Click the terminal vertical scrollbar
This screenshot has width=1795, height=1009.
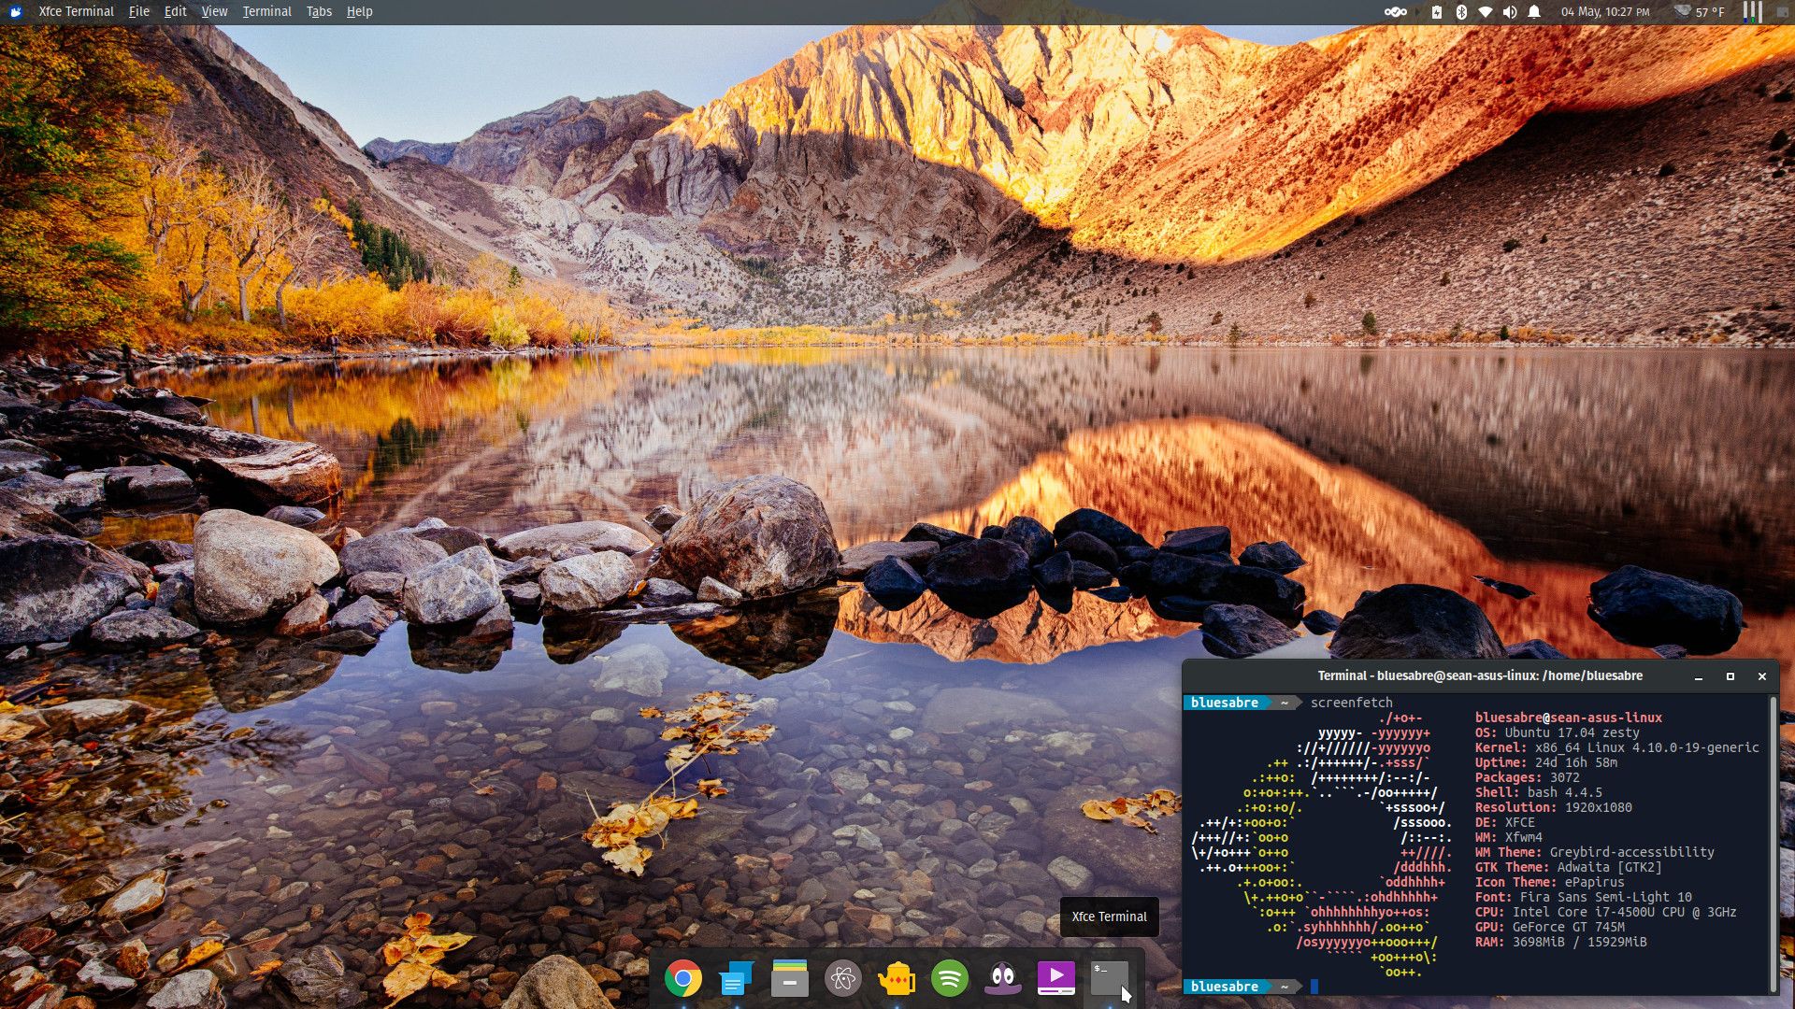click(x=1773, y=845)
